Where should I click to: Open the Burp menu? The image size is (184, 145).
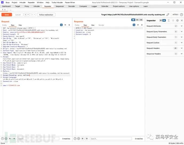pos(8,2)
